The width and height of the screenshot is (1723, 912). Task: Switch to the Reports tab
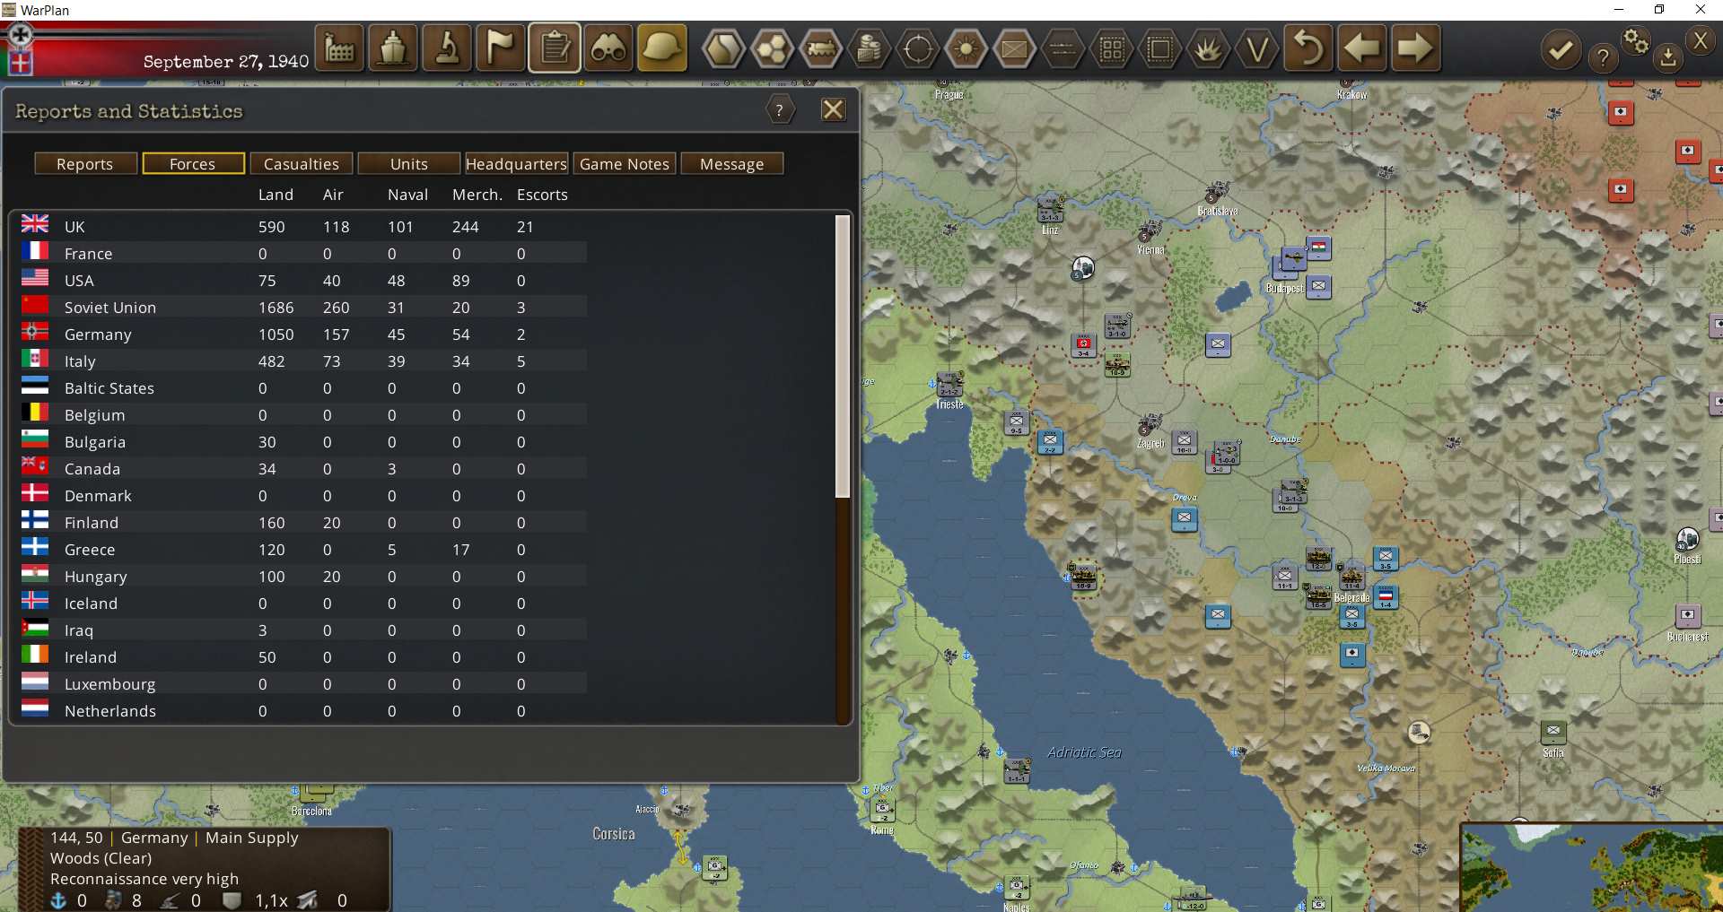click(85, 164)
